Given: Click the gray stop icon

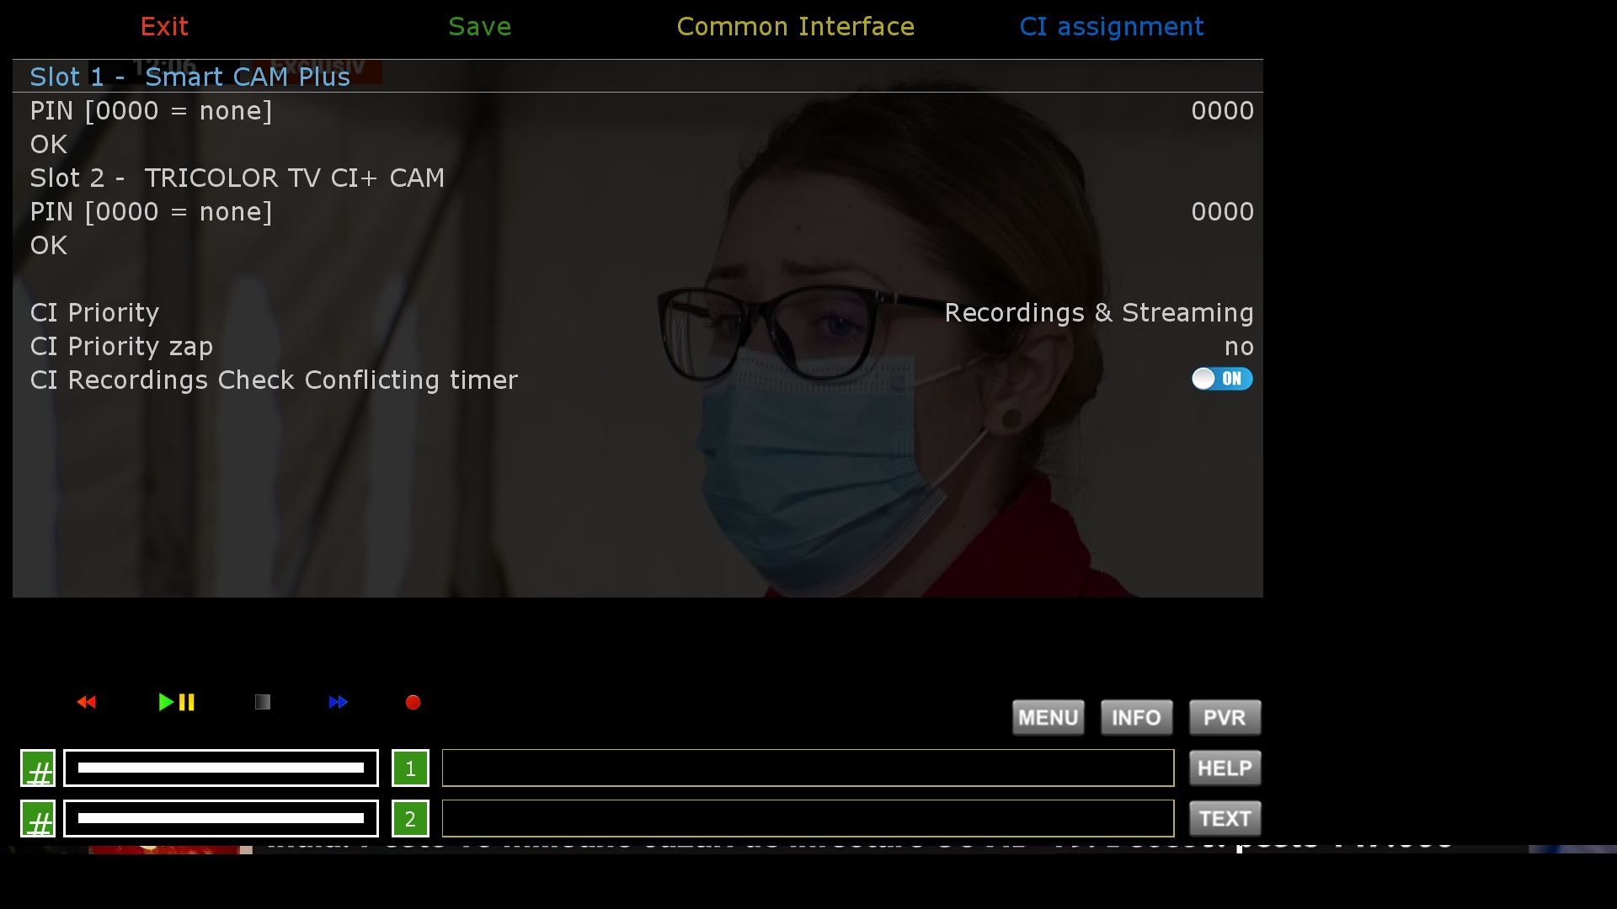Looking at the screenshot, I should pyautogui.click(x=263, y=702).
